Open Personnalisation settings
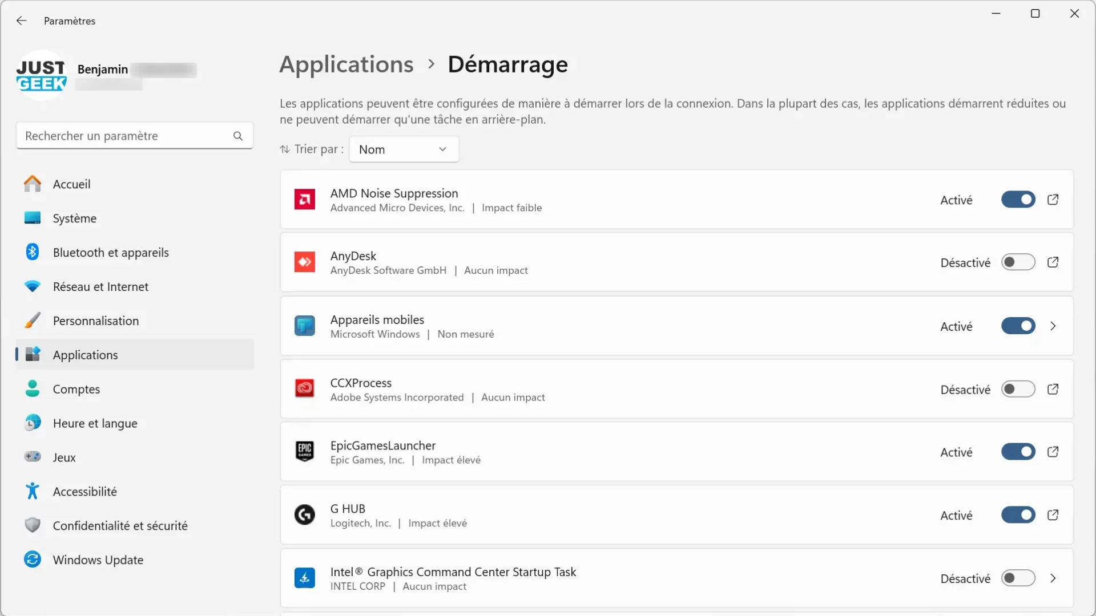Screen dimensions: 1096x616 point(135,321)
